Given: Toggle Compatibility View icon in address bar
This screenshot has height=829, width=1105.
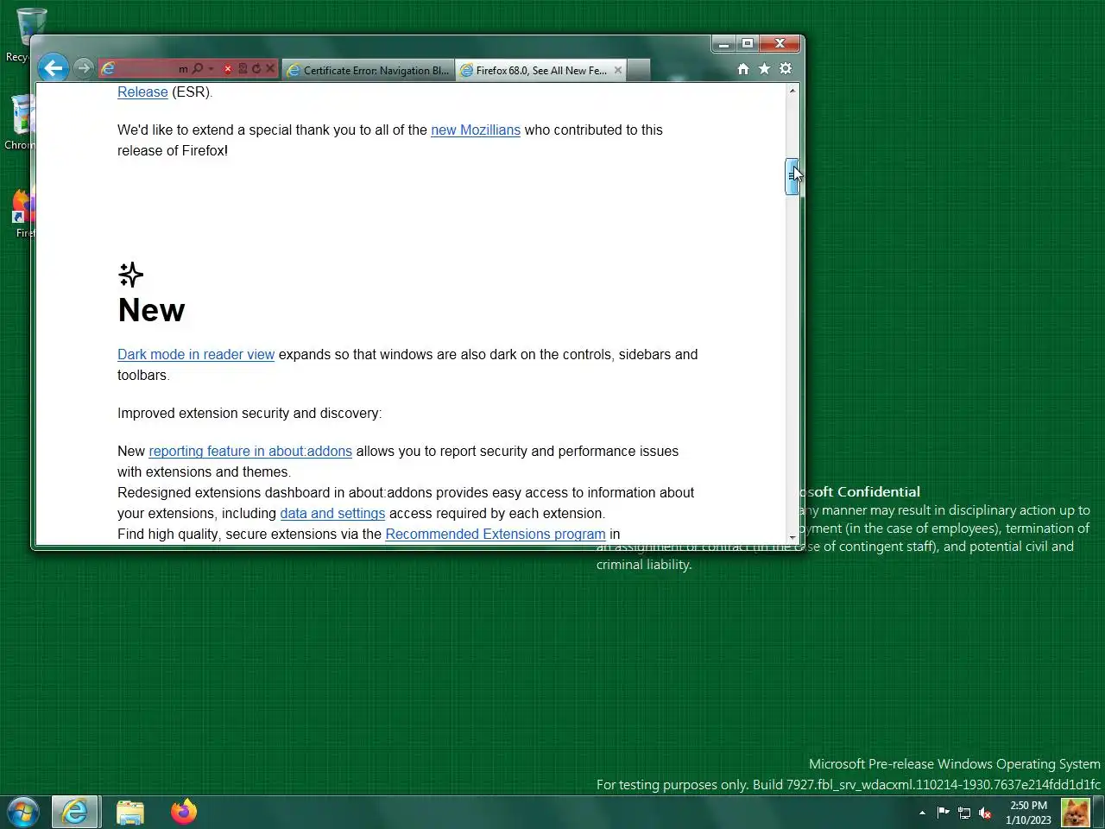Looking at the screenshot, I should click(x=243, y=68).
